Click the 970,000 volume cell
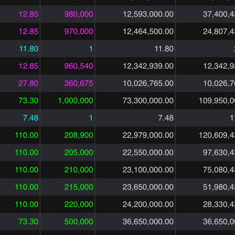 click(x=79, y=32)
